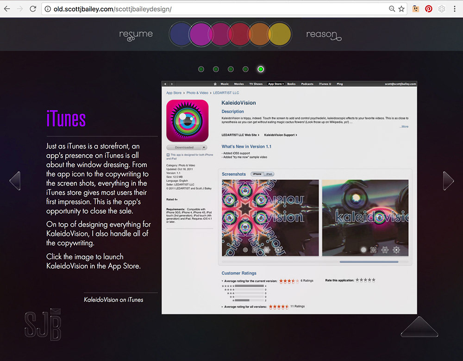Go to the first slide dot
This screenshot has height=361, width=463.
201,69
